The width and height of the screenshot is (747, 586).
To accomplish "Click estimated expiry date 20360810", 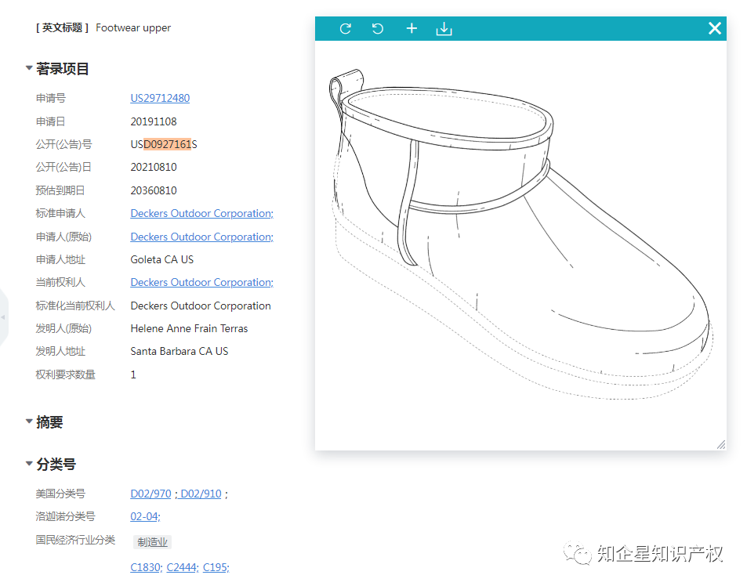I will point(154,190).
